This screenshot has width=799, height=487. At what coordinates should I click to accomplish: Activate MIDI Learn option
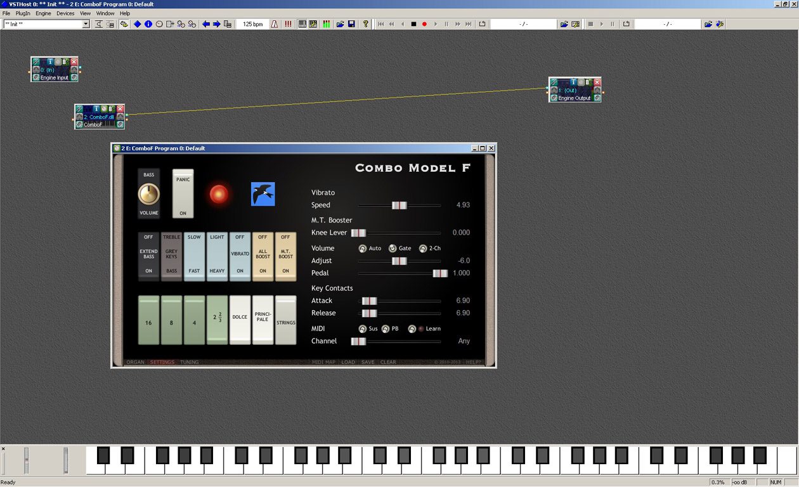412,329
